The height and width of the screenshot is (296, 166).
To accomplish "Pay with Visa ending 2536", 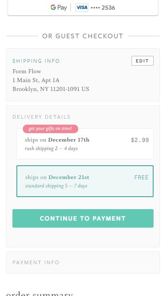I will (83, 8).
